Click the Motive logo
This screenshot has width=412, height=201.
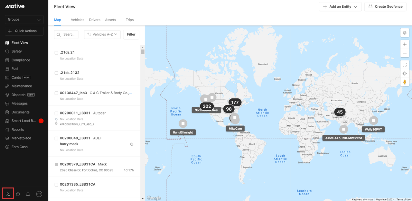pos(15,6)
